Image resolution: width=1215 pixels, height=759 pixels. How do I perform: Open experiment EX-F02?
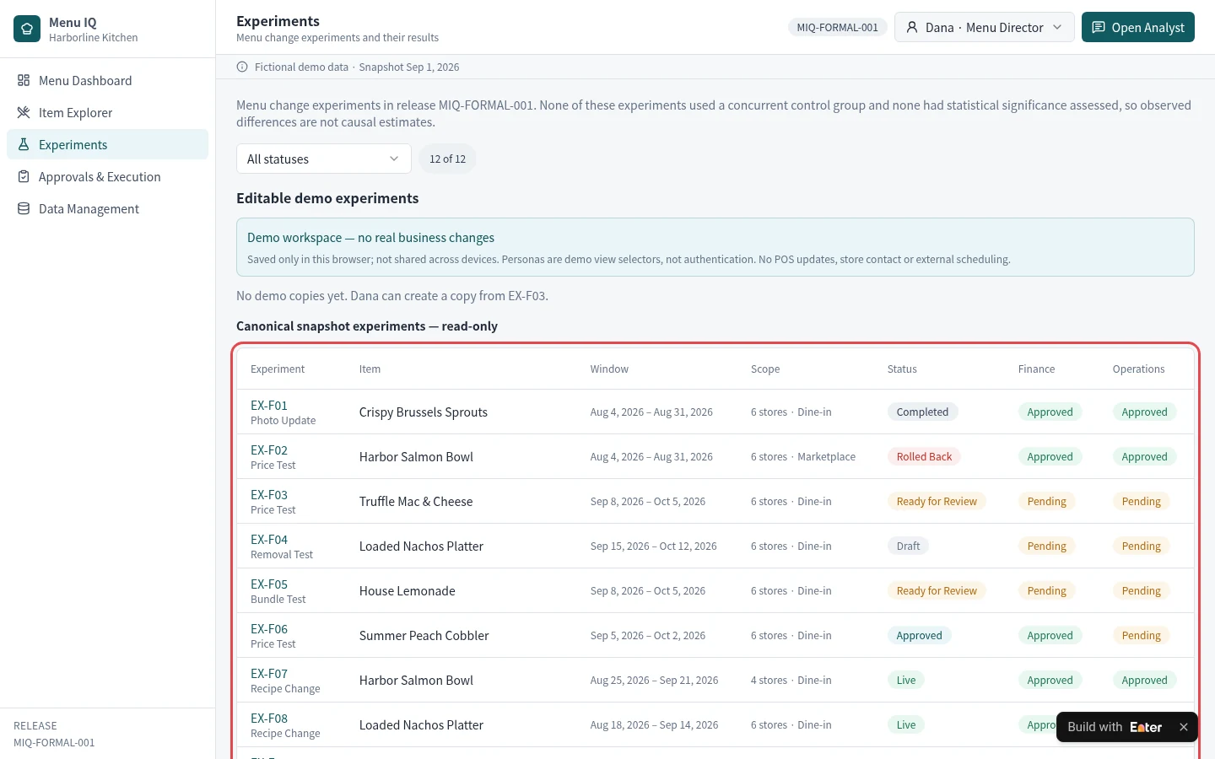(x=269, y=449)
